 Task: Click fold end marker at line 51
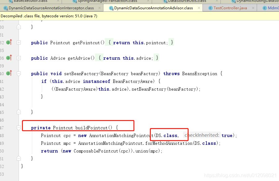pos(19,158)
